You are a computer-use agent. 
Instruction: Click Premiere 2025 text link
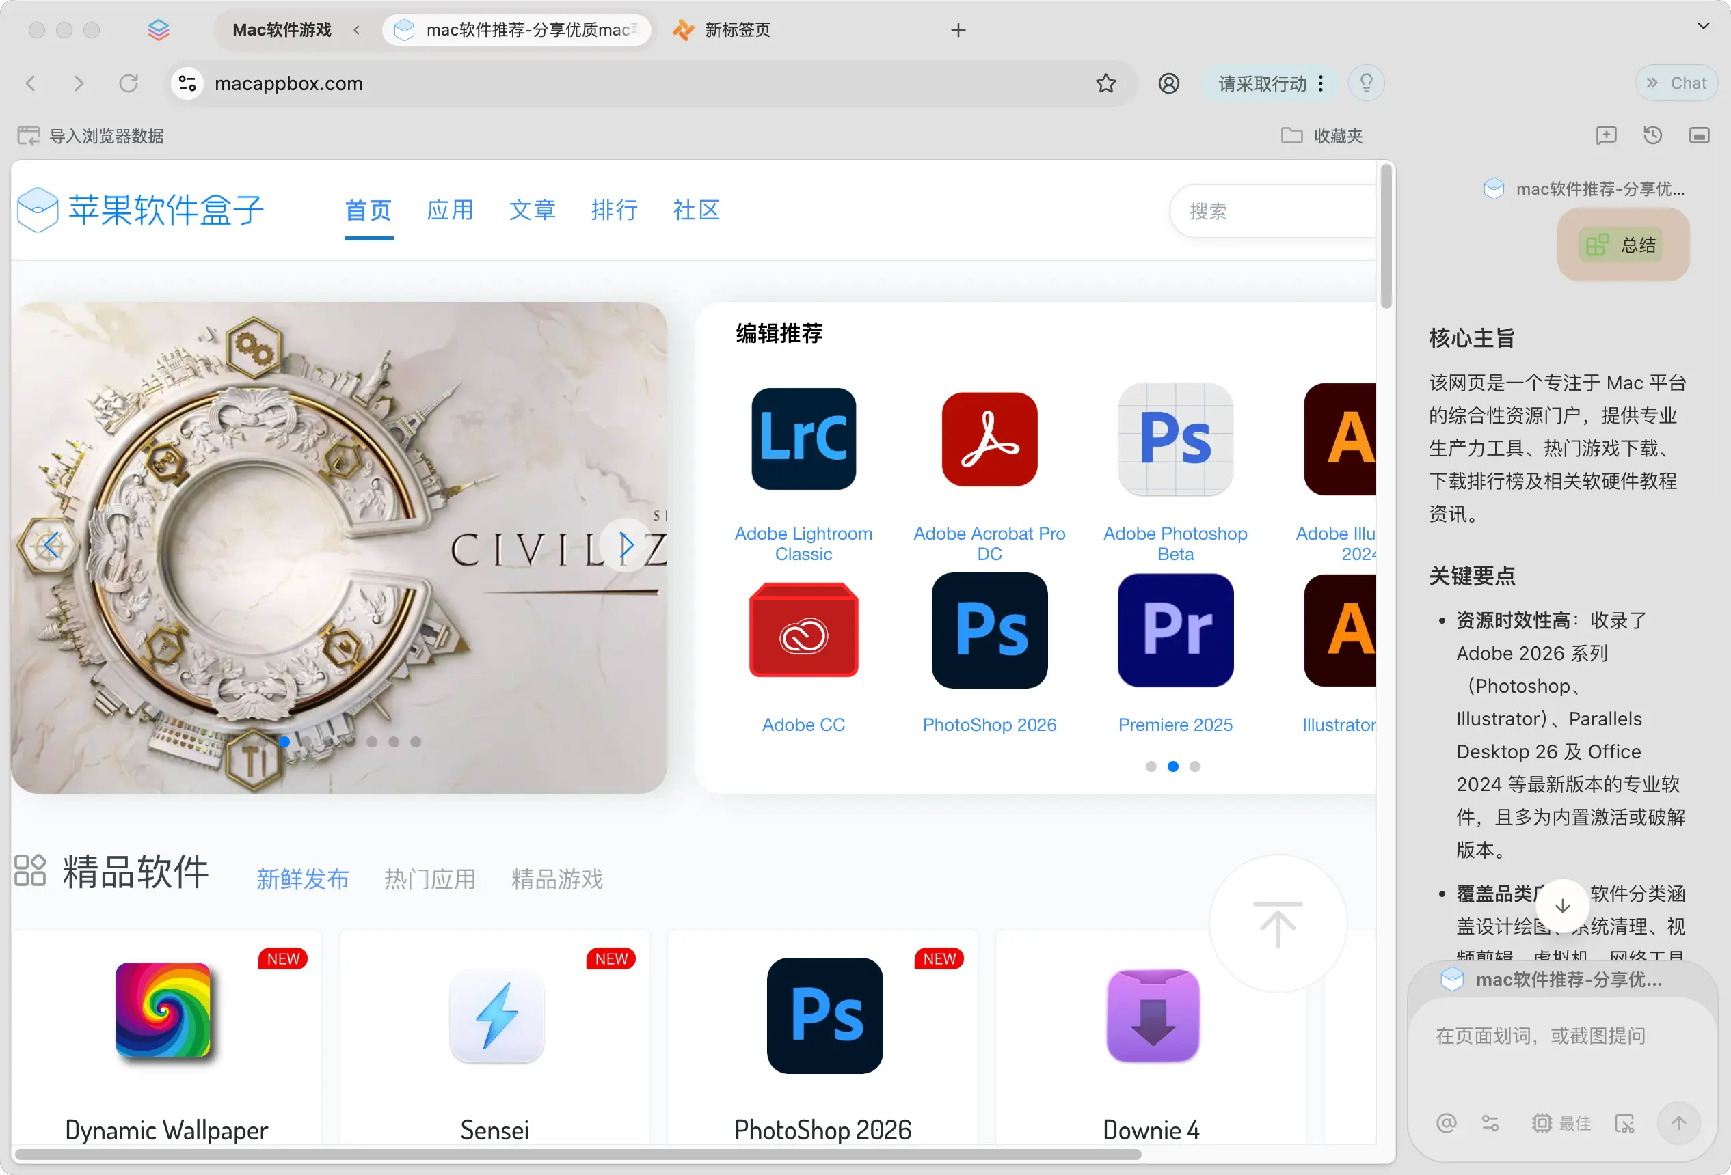point(1175,724)
